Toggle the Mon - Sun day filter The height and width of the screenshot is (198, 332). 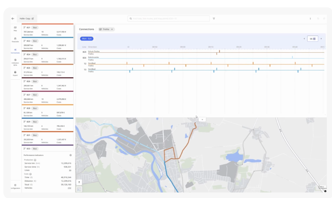87,39
